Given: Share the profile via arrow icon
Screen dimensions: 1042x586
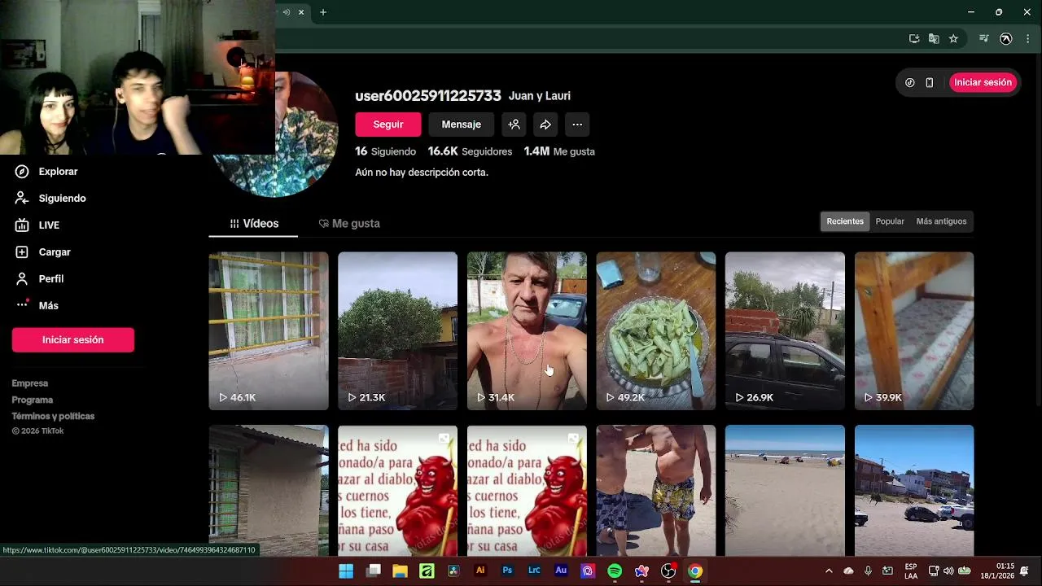Looking at the screenshot, I should point(545,125).
